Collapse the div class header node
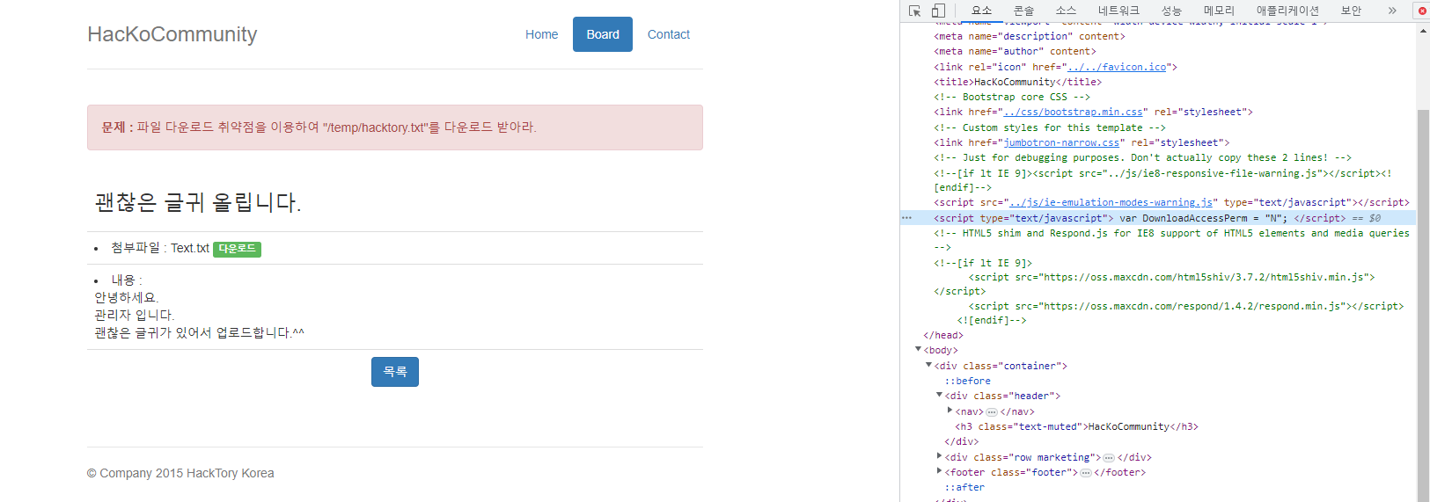1430x502 pixels. pos(939,396)
